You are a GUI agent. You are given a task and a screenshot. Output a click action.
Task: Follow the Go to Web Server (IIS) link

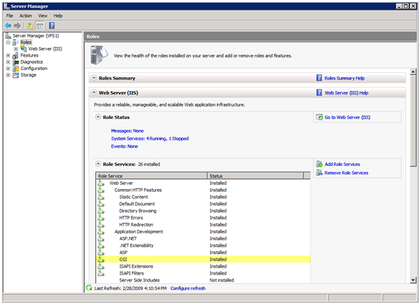[347, 117]
